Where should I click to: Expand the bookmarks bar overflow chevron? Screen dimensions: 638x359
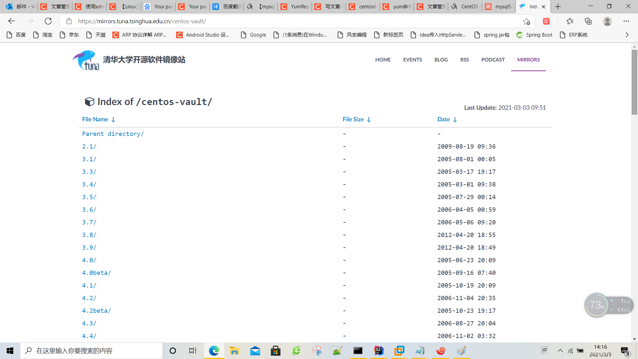tap(627, 35)
